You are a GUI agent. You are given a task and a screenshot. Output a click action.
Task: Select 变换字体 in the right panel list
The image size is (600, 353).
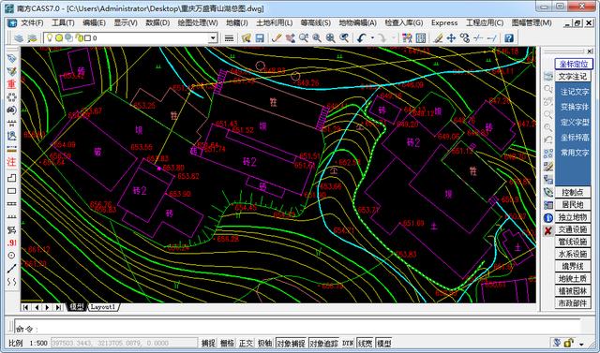575,107
